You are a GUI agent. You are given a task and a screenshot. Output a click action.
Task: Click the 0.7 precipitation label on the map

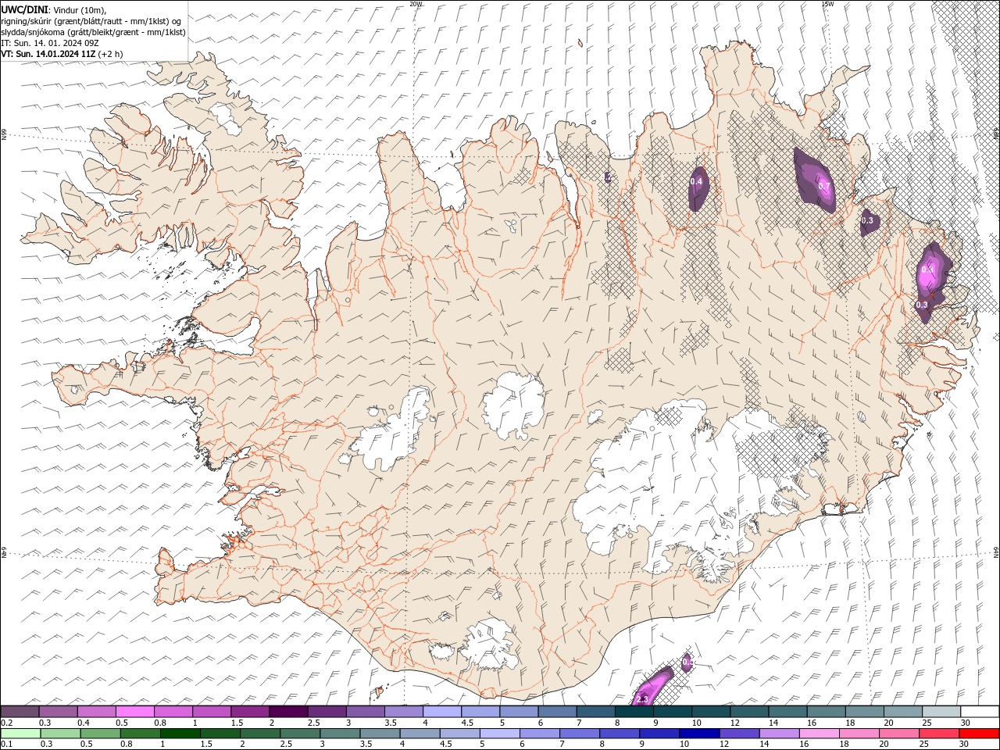(x=824, y=186)
